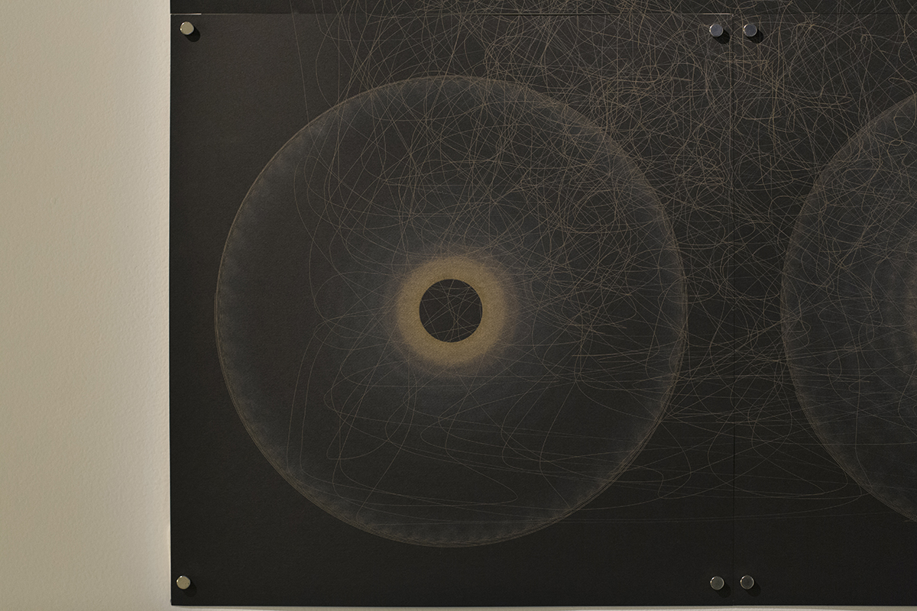Click the black hole at the disc center

pos(451,310)
